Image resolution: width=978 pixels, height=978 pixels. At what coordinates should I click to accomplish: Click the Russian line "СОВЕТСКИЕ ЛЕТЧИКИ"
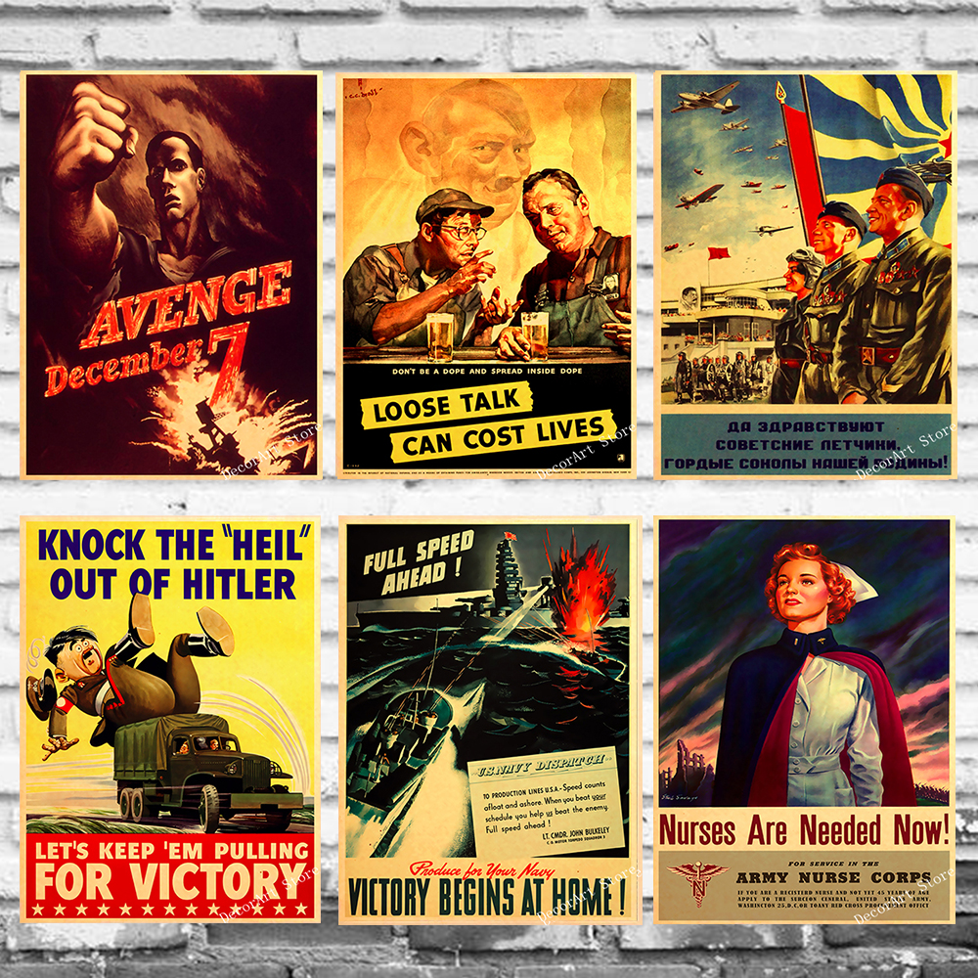tap(806, 445)
